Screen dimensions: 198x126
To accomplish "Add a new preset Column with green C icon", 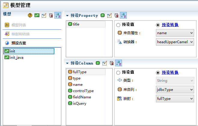I will click(x=98, y=63).
